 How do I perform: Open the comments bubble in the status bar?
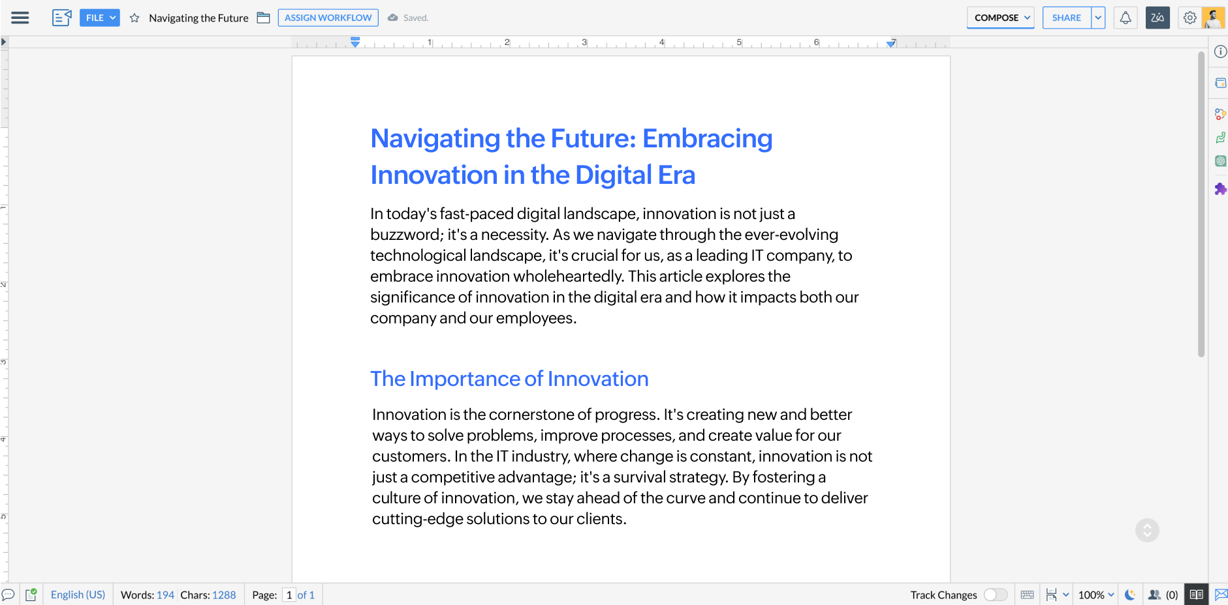[8, 595]
